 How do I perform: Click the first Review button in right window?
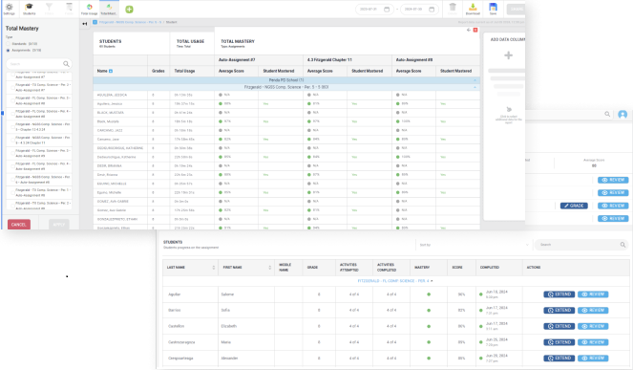tap(613, 180)
